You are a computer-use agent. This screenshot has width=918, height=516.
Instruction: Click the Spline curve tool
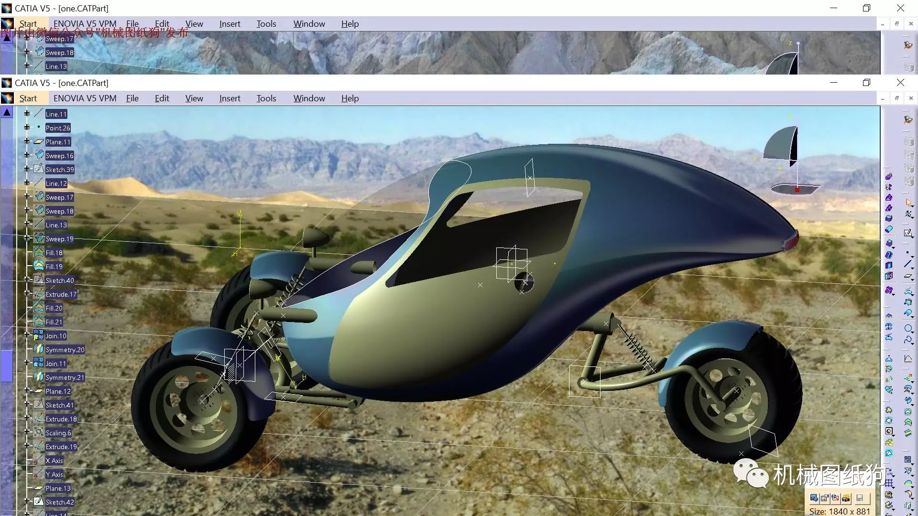[x=908, y=340]
